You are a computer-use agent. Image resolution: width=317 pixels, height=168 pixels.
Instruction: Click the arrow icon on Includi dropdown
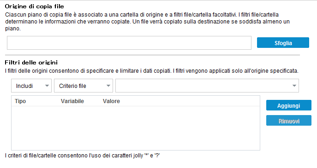[x=47, y=86]
